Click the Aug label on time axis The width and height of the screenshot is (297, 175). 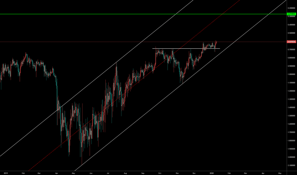click(125, 173)
